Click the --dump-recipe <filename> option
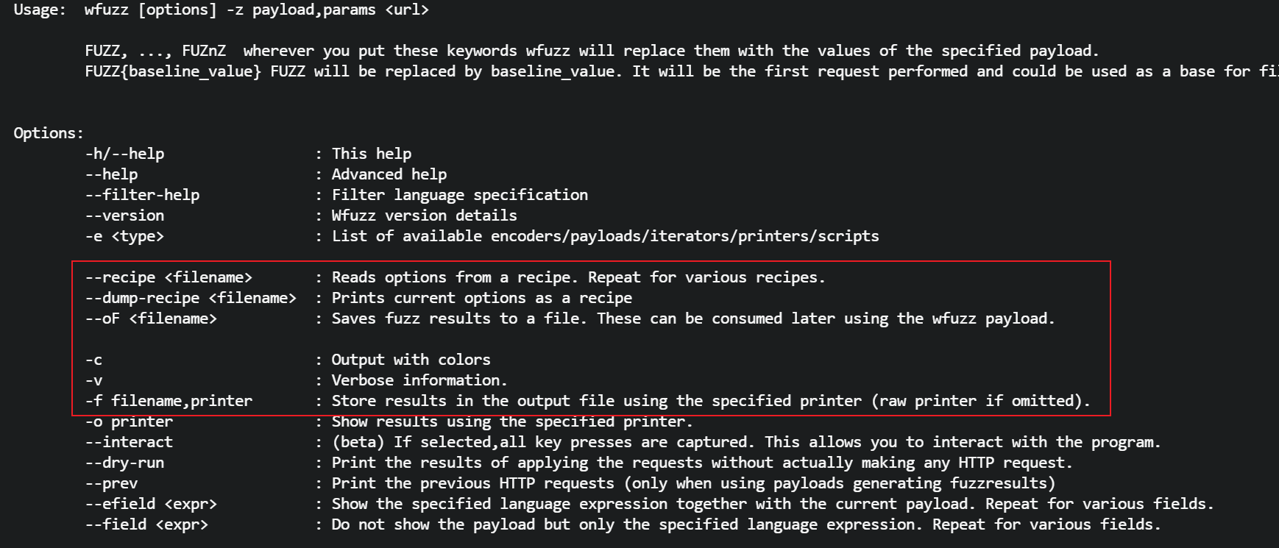Image resolution: width=1279 pixels, height=548 pixels. [191, 298]
